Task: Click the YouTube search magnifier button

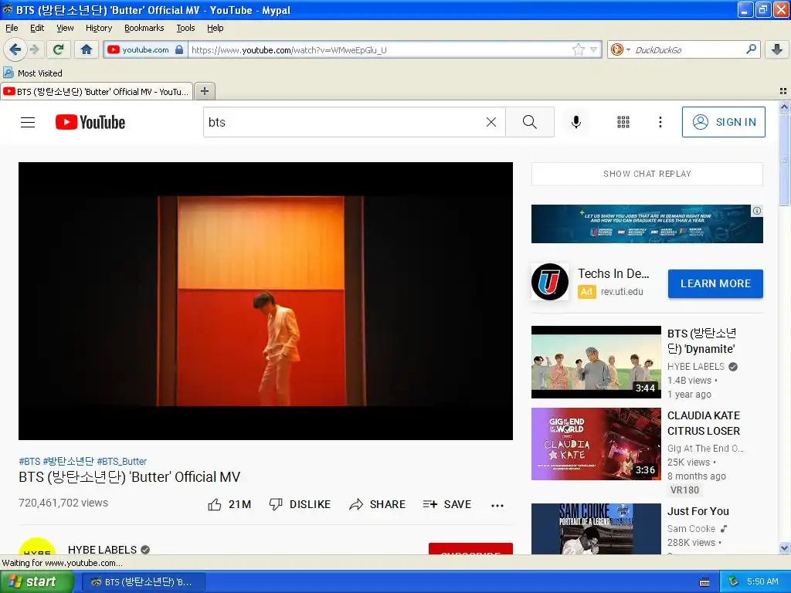Action: pos(530,122)
